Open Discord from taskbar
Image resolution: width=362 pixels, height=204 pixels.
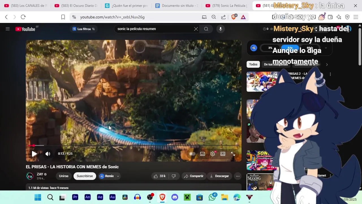coord(175,197)
